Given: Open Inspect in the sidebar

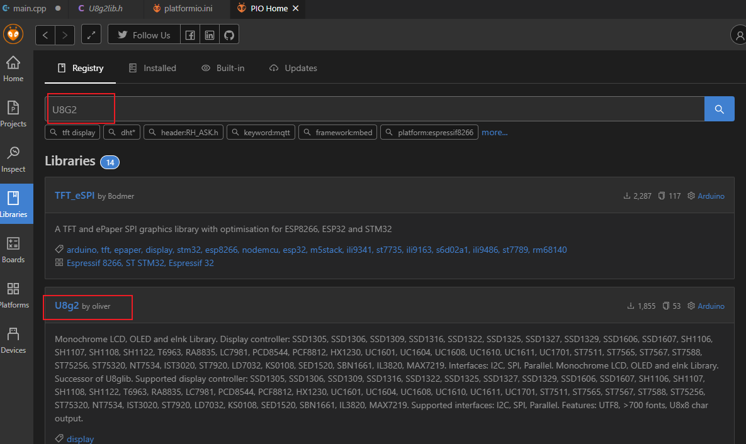Looking at the screenshot, I should (x=13, y=159).
